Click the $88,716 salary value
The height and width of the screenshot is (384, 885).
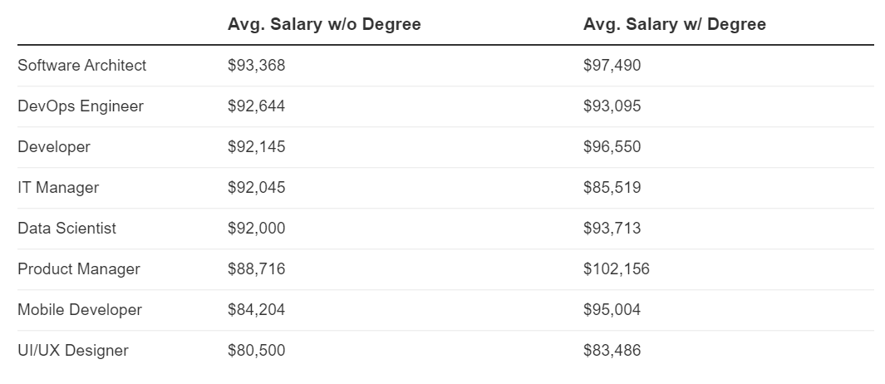[x=256, y=269]
